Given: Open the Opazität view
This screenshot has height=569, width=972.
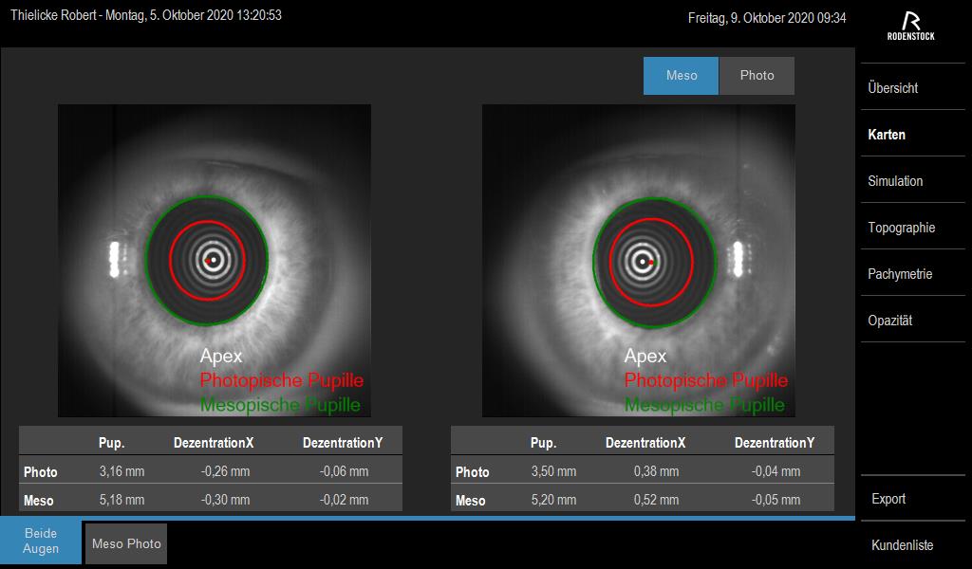Looking at the screenshot, I should 889,321.
